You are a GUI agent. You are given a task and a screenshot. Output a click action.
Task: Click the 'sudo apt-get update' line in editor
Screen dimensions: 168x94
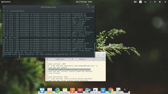57,68
